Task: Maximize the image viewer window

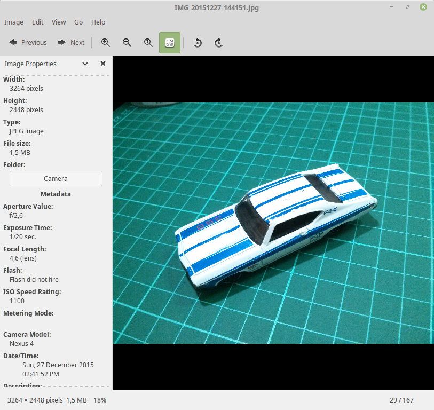Action: [x=408, y=7]
